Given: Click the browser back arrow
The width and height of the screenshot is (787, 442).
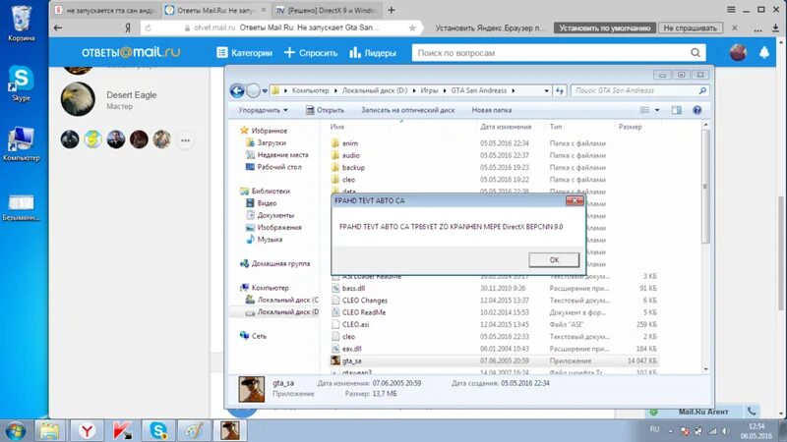Looking at the screenshot, I should pos(58,28).
